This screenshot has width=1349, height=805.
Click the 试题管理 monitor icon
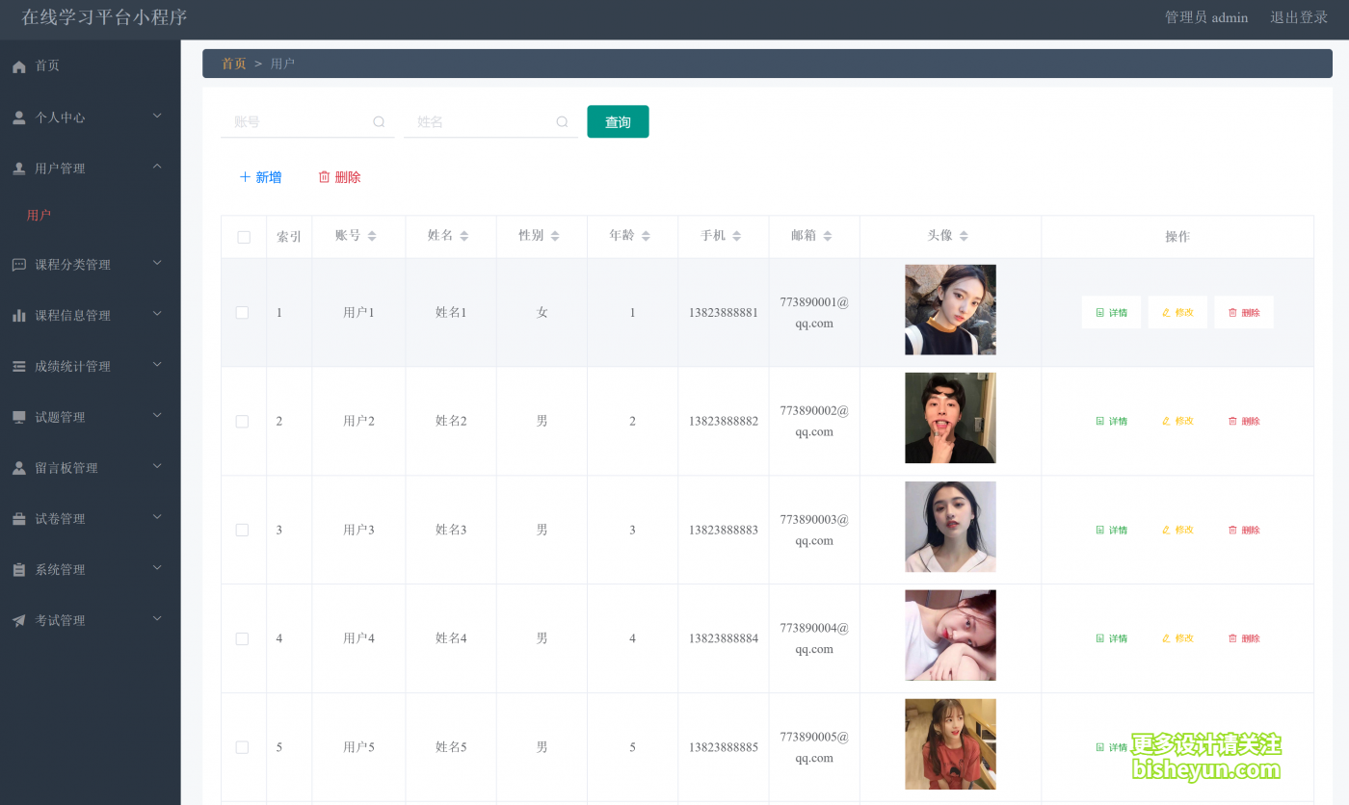tap(17, 416)
